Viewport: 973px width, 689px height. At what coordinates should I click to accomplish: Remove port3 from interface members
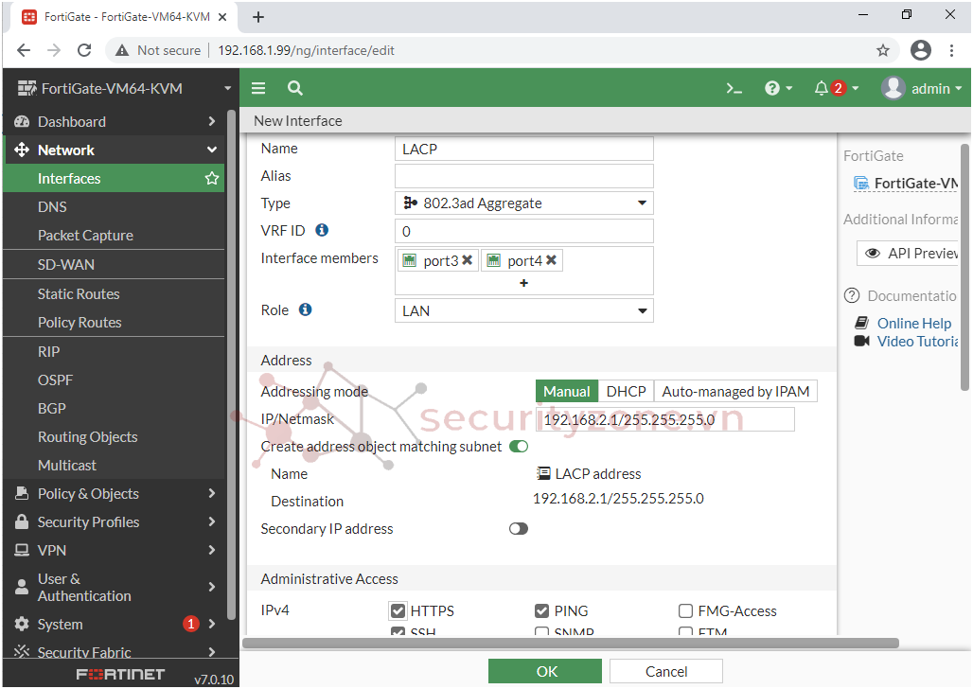(x=468, y=260)
